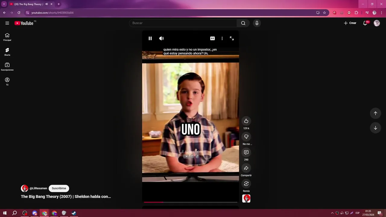Open the Windows notification center
Viewport: 386px width, 217px height.
click(x=380, y=213)
